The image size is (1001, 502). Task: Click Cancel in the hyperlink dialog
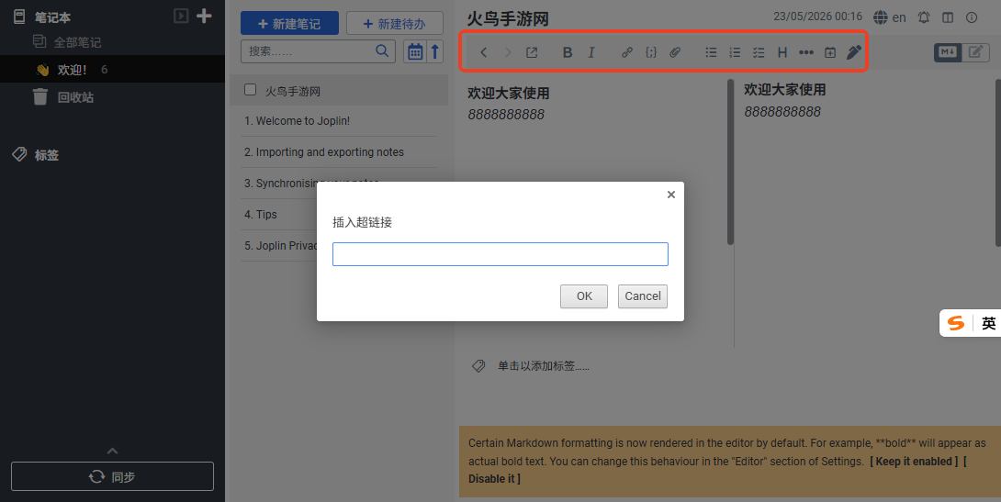(643, 296)
